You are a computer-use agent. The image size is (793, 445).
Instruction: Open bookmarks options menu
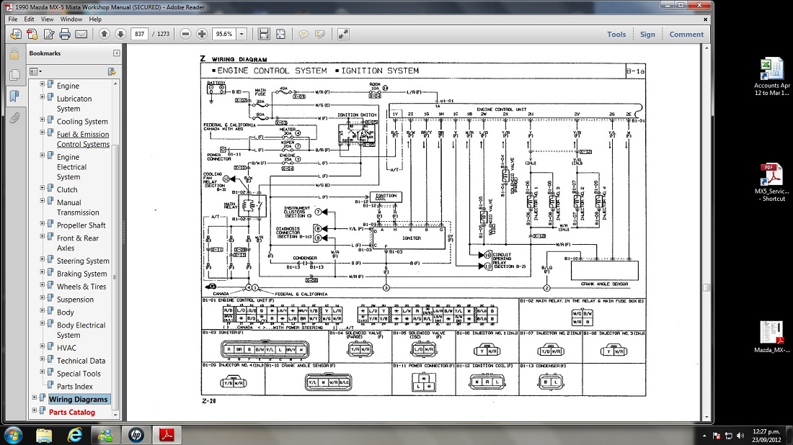35,72
